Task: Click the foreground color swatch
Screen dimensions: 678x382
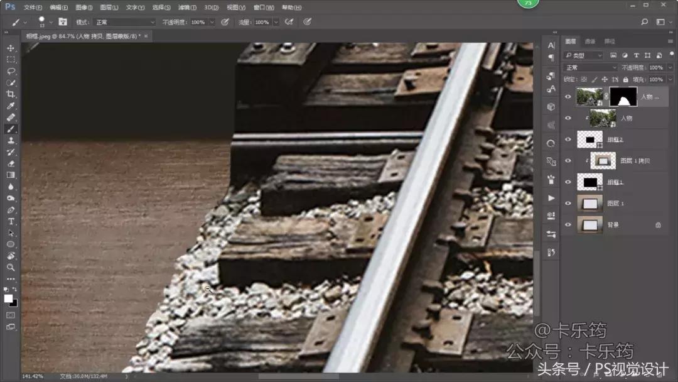Action: (8, 298)
